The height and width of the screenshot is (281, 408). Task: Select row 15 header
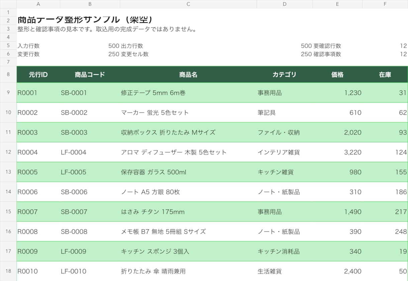pos(8,212)
